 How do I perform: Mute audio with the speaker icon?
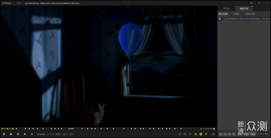coord(201,129)
